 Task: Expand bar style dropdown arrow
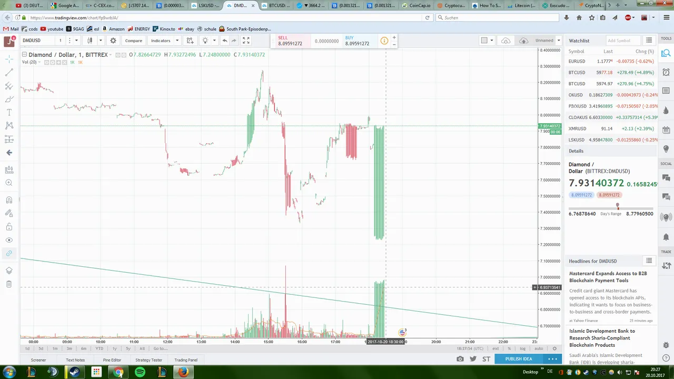pyautogui.click(x=100, y=41)
